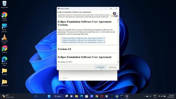Click the agreement scrollbar up arrow
The image size is (176, 99).
click(118, 20)
